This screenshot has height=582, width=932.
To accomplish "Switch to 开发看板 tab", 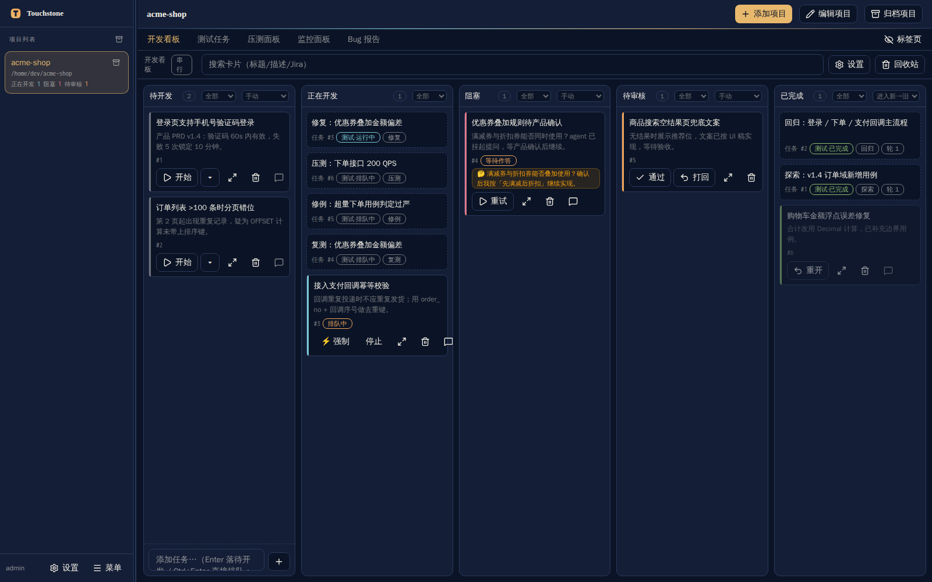I will tap(164, 40).
